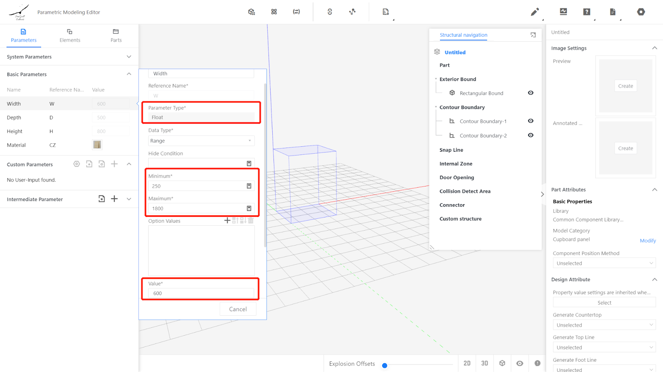Open the help question mark icon
663x372 pixels.
586,12
